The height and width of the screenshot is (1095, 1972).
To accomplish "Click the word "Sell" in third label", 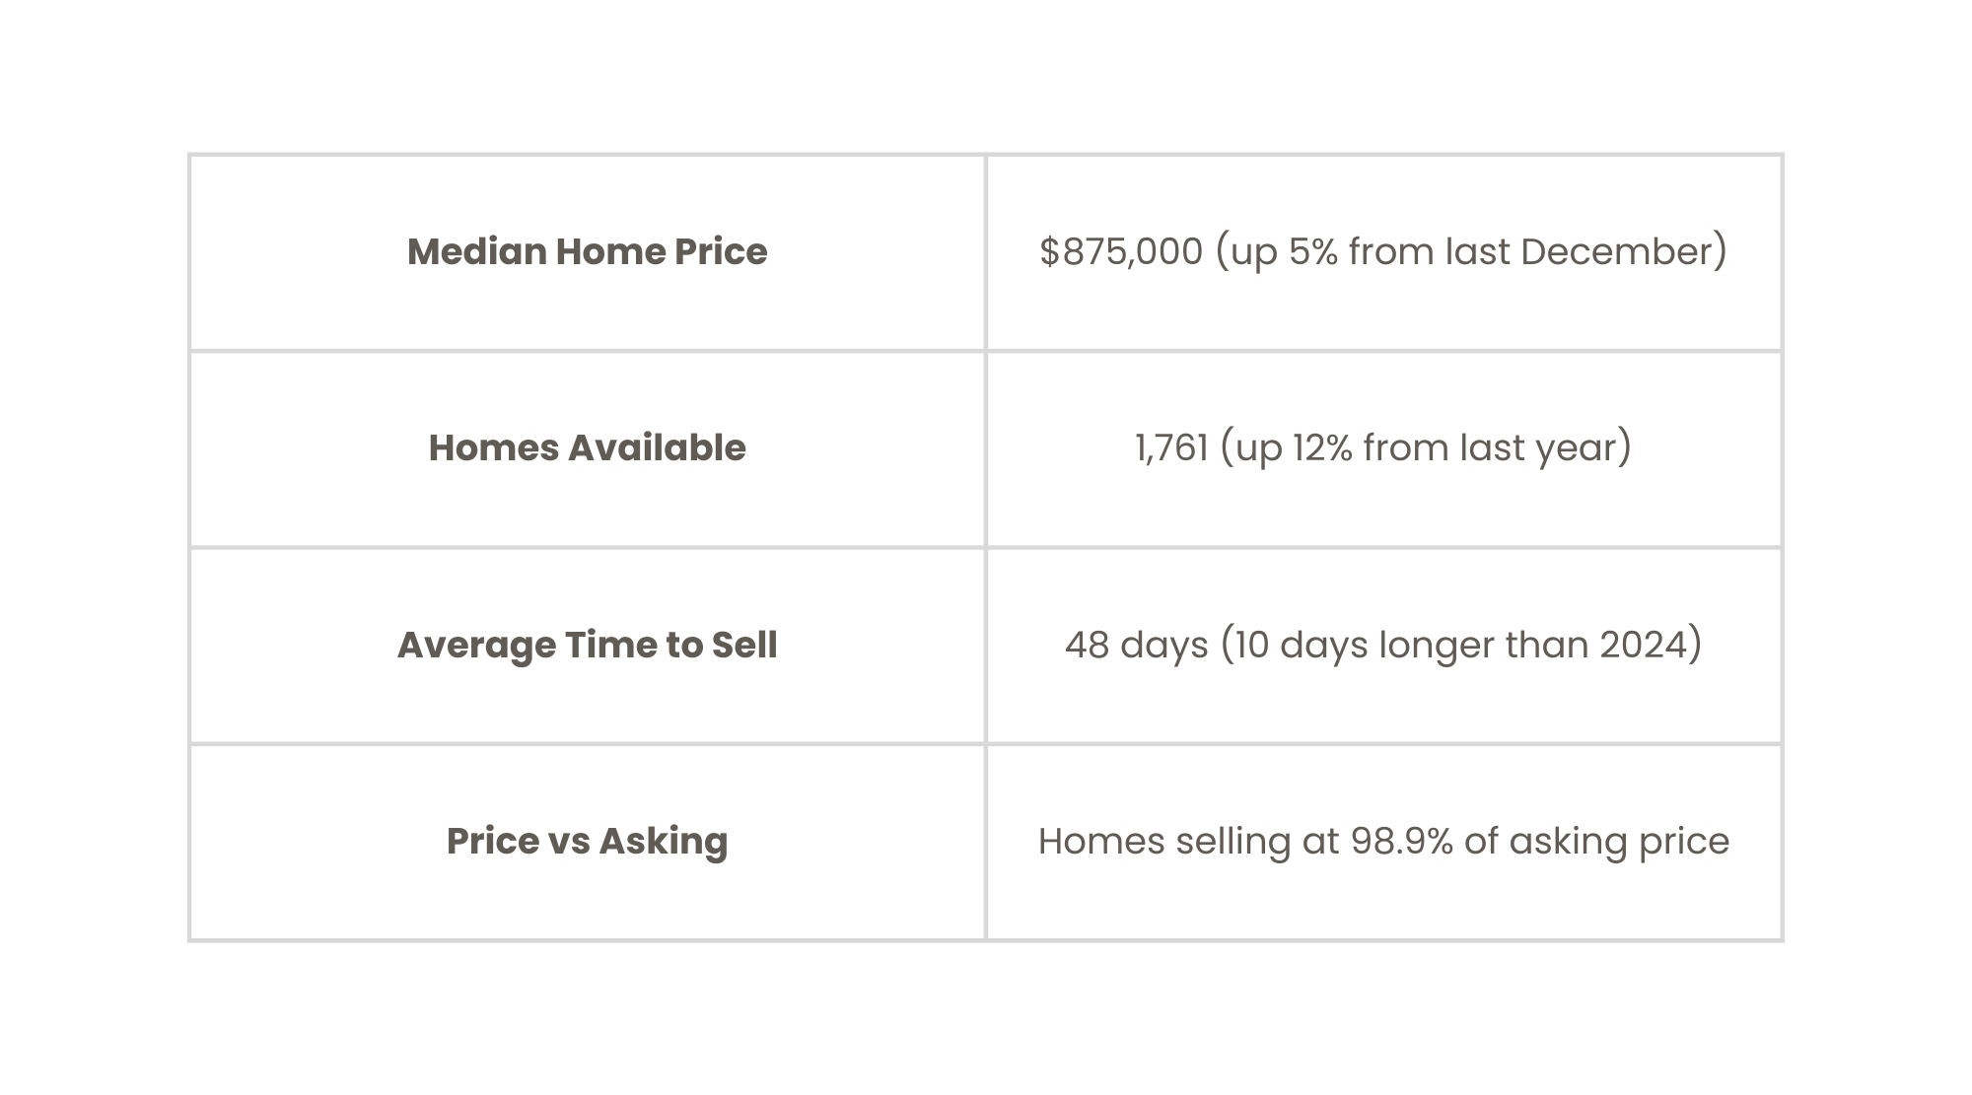I will coord(744,646).
